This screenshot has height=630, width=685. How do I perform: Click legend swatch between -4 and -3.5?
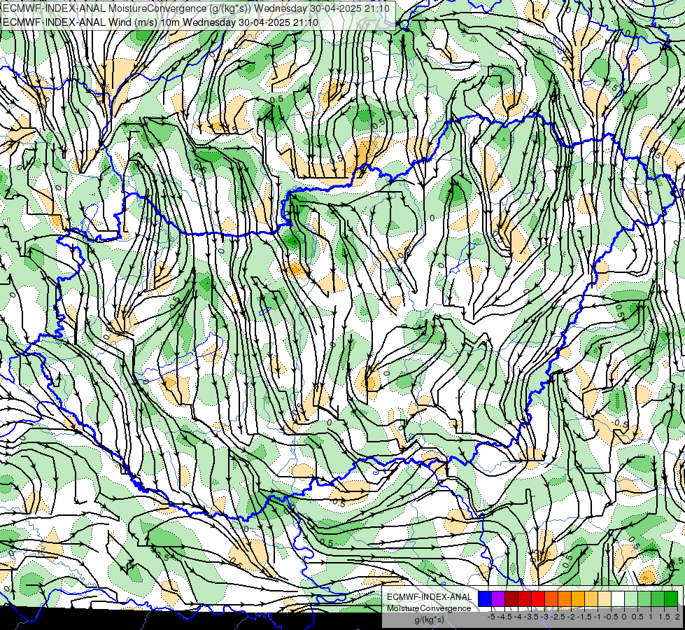point(525,598)
